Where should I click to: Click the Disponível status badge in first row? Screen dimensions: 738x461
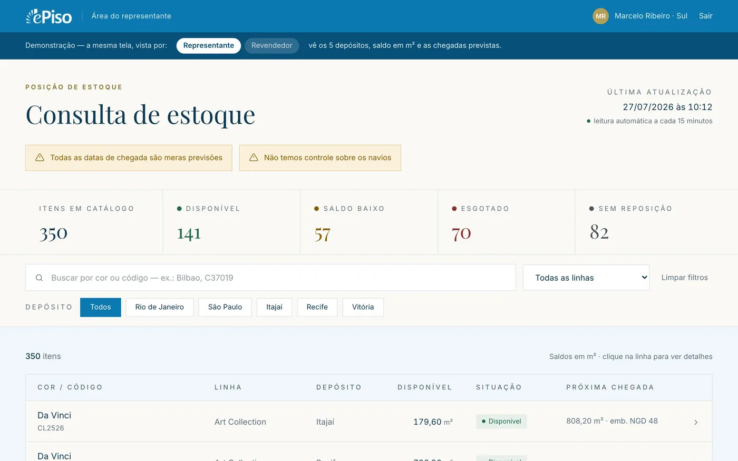(x=501, y=421)
